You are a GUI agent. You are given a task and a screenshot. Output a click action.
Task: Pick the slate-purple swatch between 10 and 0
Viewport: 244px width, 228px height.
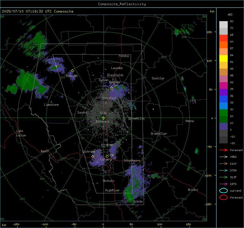tap(223, 126)
